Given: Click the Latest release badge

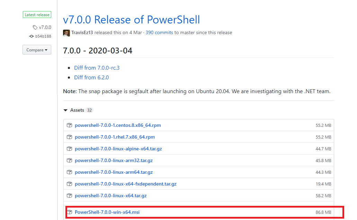Looking at the screenshot, I should pos(37,14).
